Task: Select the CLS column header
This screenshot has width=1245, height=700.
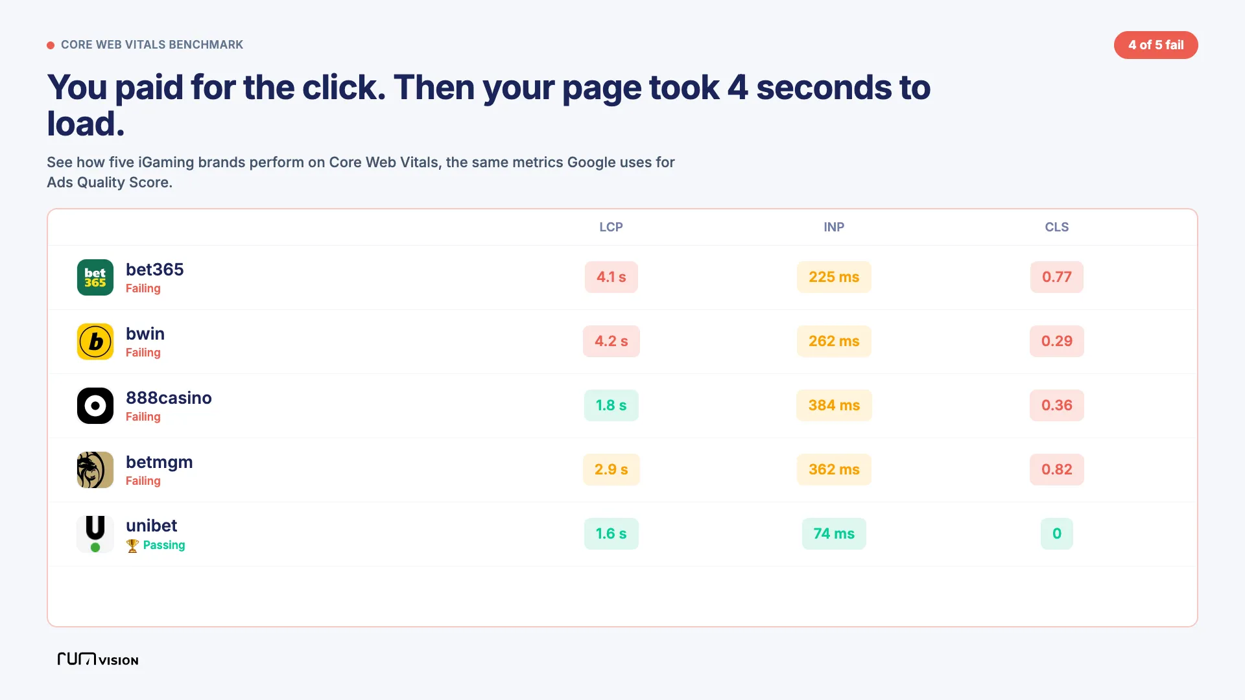Action: [1057, 227]
